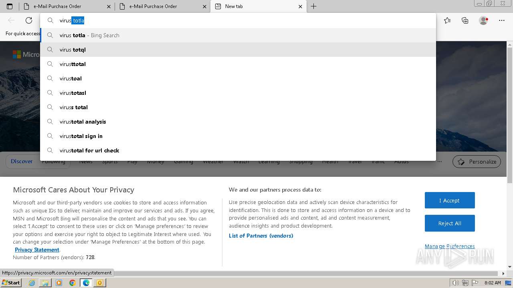This screenshot has height=288, width=513.
Task: Click horizontal scrollbar right arrow
Action: click(503, 274)
